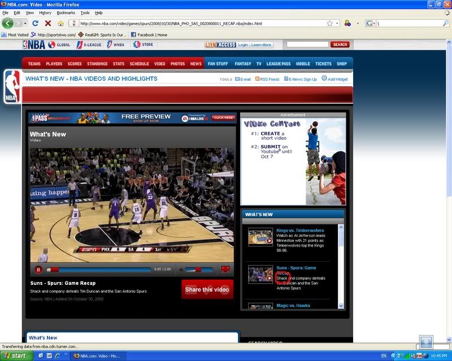The width and height of the screenshot is (452, 361).
Task: Open the Kings vs. Timberwolves video link
Action: pyautogui.click(x=300, y=230)
